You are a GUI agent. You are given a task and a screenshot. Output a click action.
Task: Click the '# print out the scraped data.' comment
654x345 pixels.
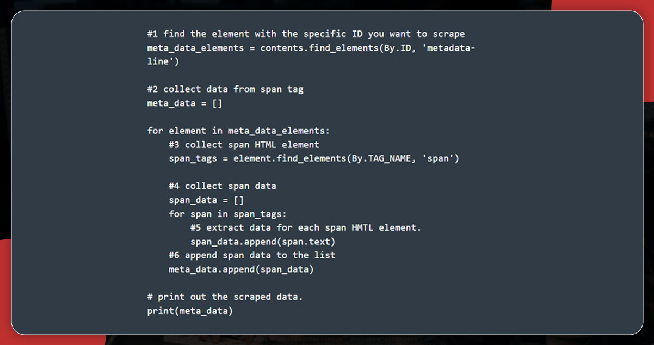pos(225,297)
